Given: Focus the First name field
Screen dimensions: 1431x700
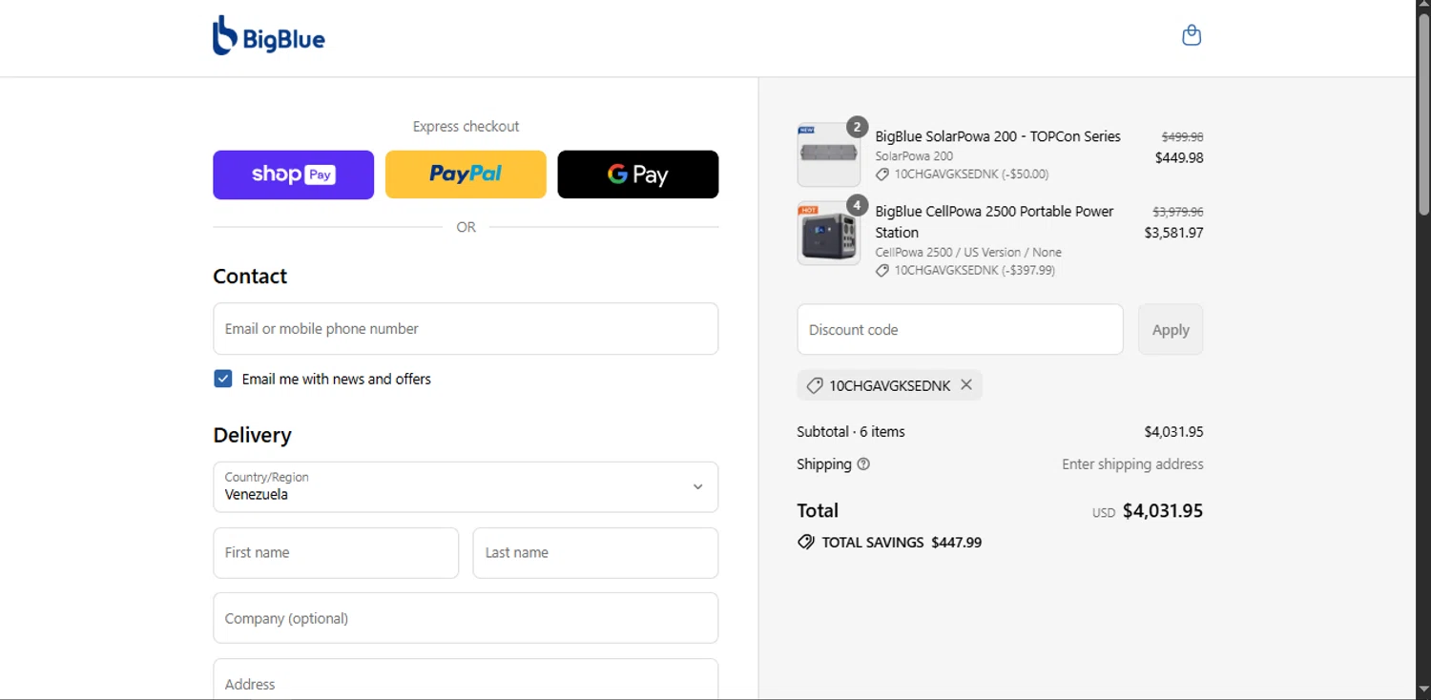Looking at the screenshot, I should pos(336,552).
